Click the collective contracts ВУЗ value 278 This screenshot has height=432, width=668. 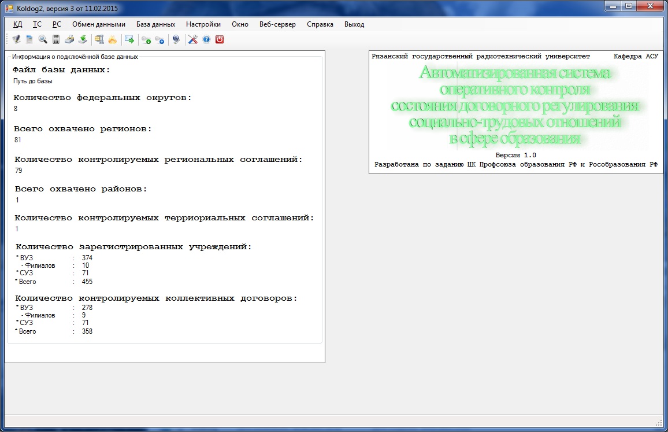point(87,308)
